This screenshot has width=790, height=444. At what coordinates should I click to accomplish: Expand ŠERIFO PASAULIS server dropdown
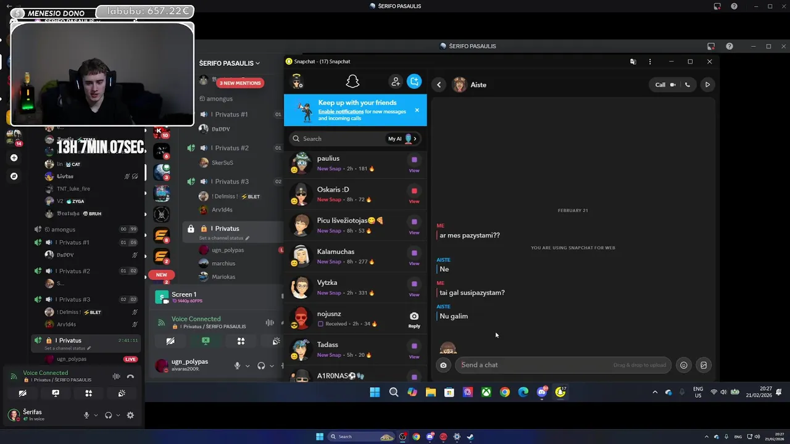point(229,63)
